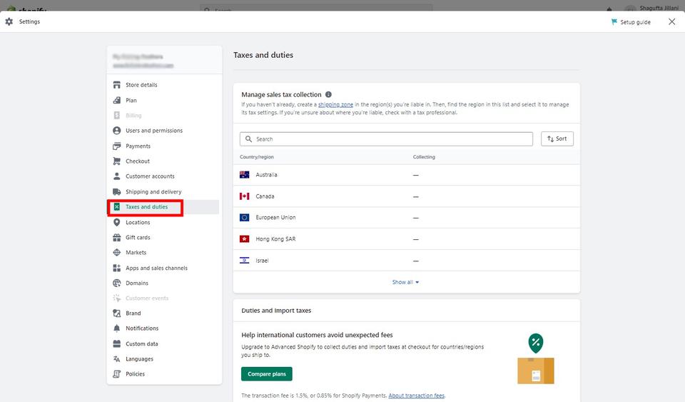Viewport: 685px width, 402px height.
Task: Open Policies settings
Action: pyautogui.click(x=135, y=373)
